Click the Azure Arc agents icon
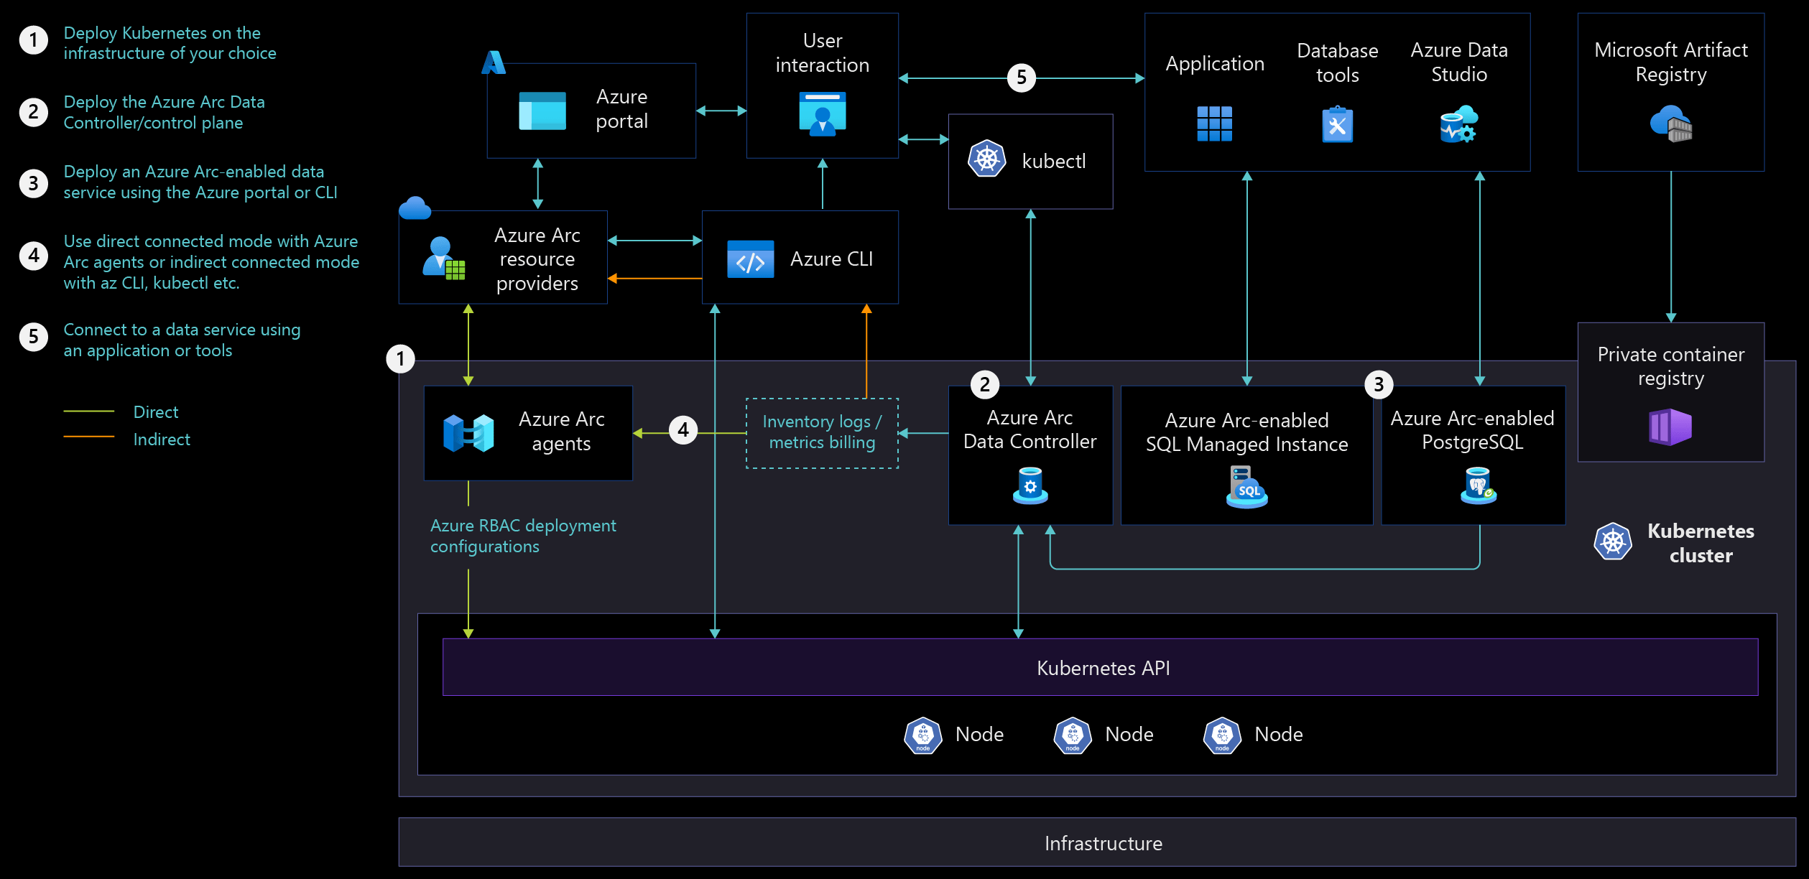 [x=468, y=433]
